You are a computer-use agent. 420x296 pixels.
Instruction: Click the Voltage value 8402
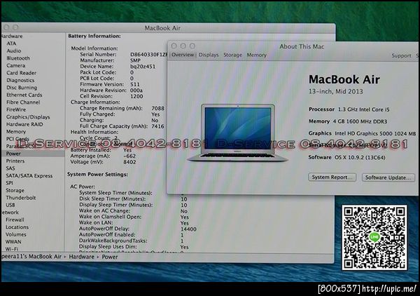point(129,162)
